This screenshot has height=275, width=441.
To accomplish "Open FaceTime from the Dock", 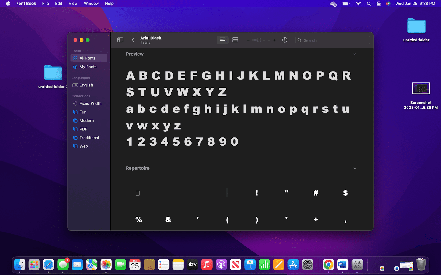I will tap(120, 265).
